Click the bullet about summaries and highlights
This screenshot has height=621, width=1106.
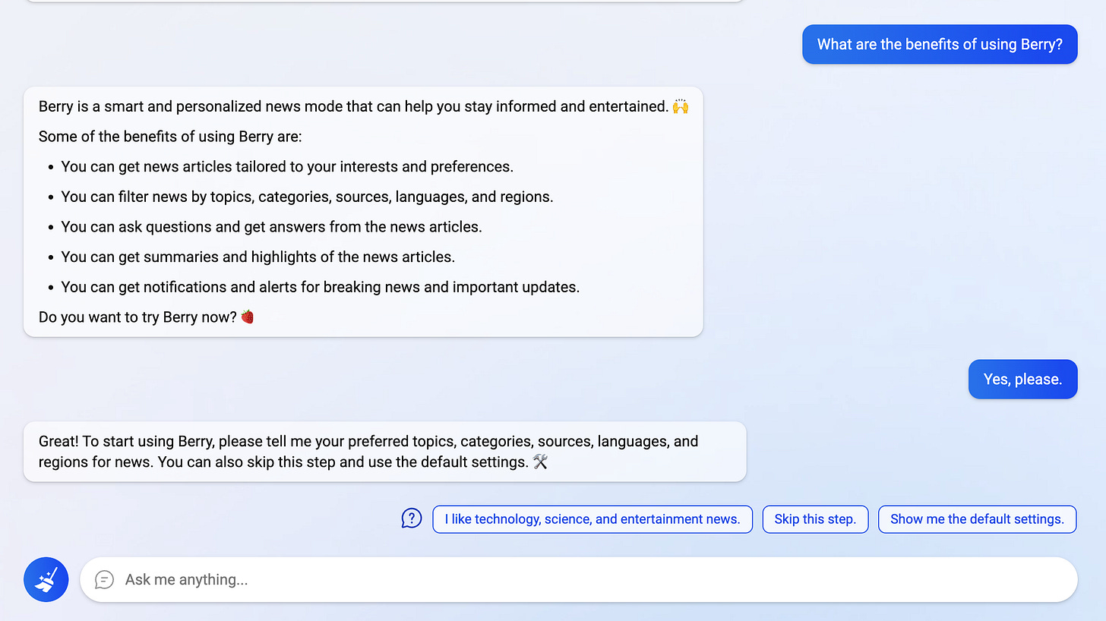pos(258,257)
